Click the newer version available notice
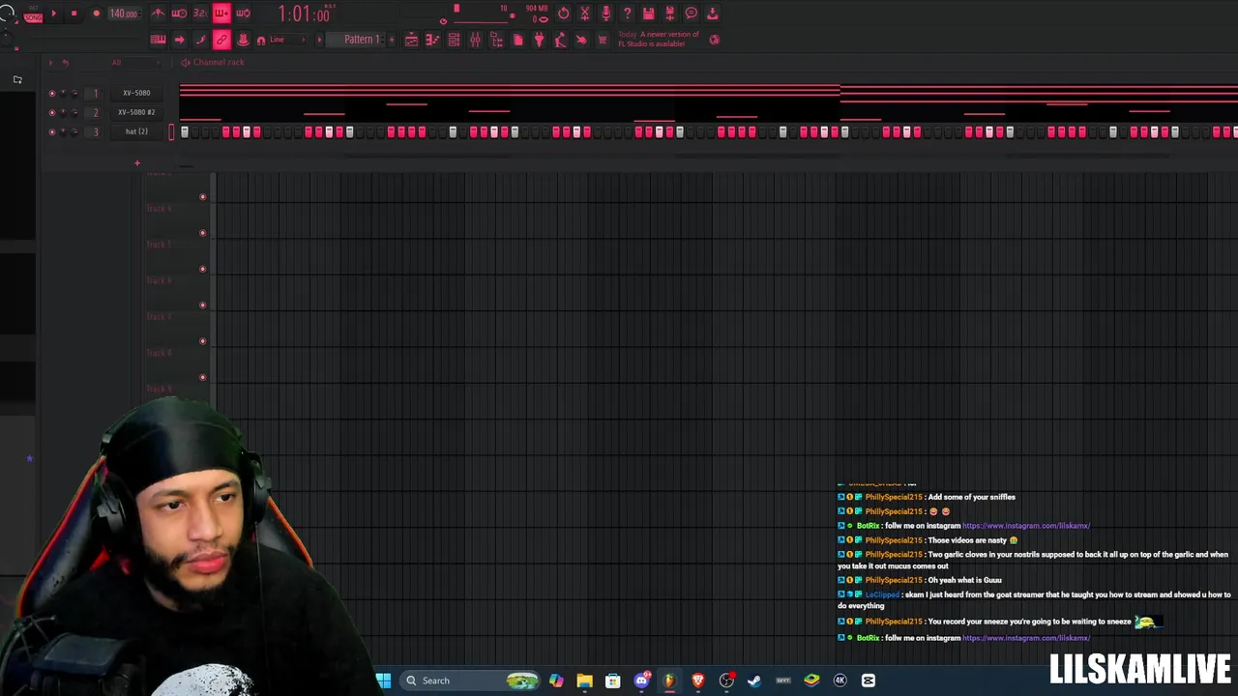Viewport: 1238px width, 696px height. tap(659, 39)
